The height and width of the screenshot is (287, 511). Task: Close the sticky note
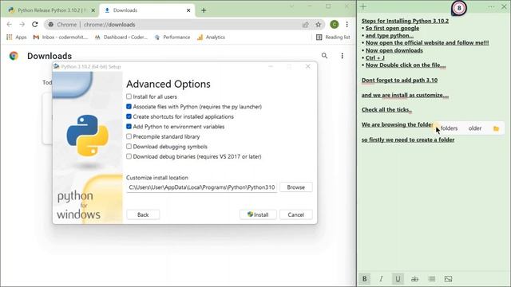pyautogui.click(x=504, y=7)
